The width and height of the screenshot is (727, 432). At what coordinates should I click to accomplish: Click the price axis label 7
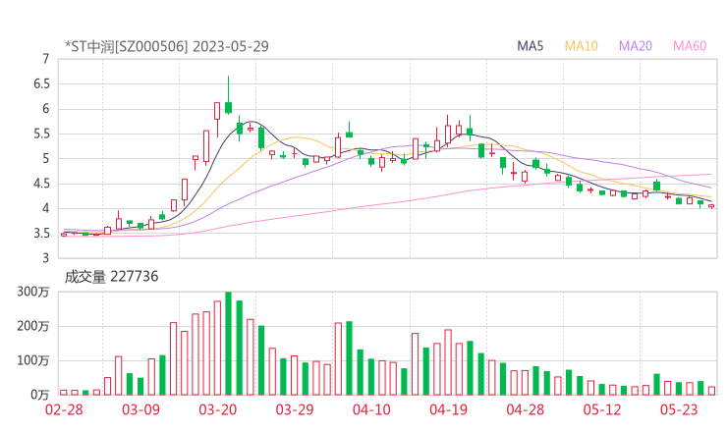pos(45,59)
